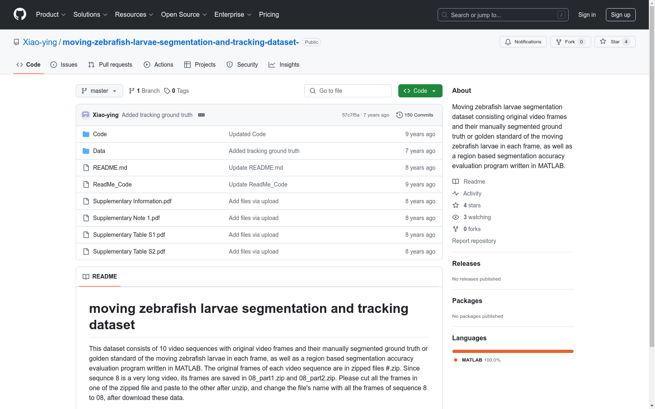The width and height of the screenshot is (655, 409).
Task: Click Xiao-ying avatar in commit bar
Action: tap(86, 115)
